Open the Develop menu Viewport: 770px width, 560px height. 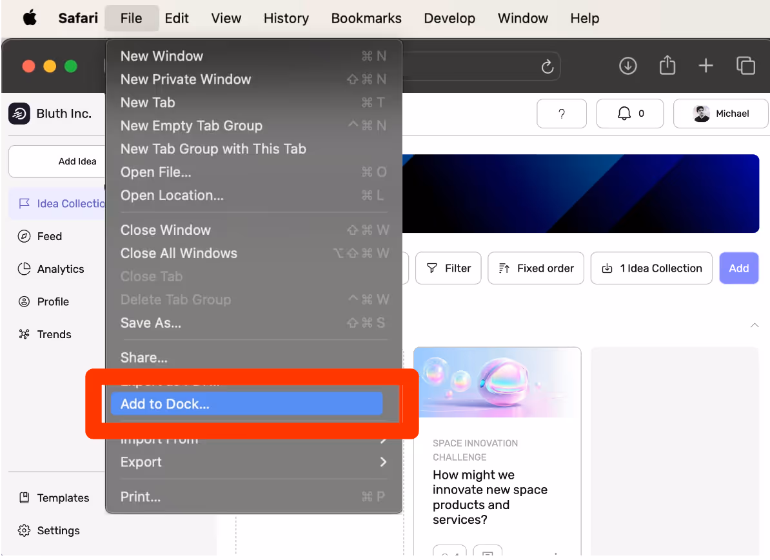[449, 18]
